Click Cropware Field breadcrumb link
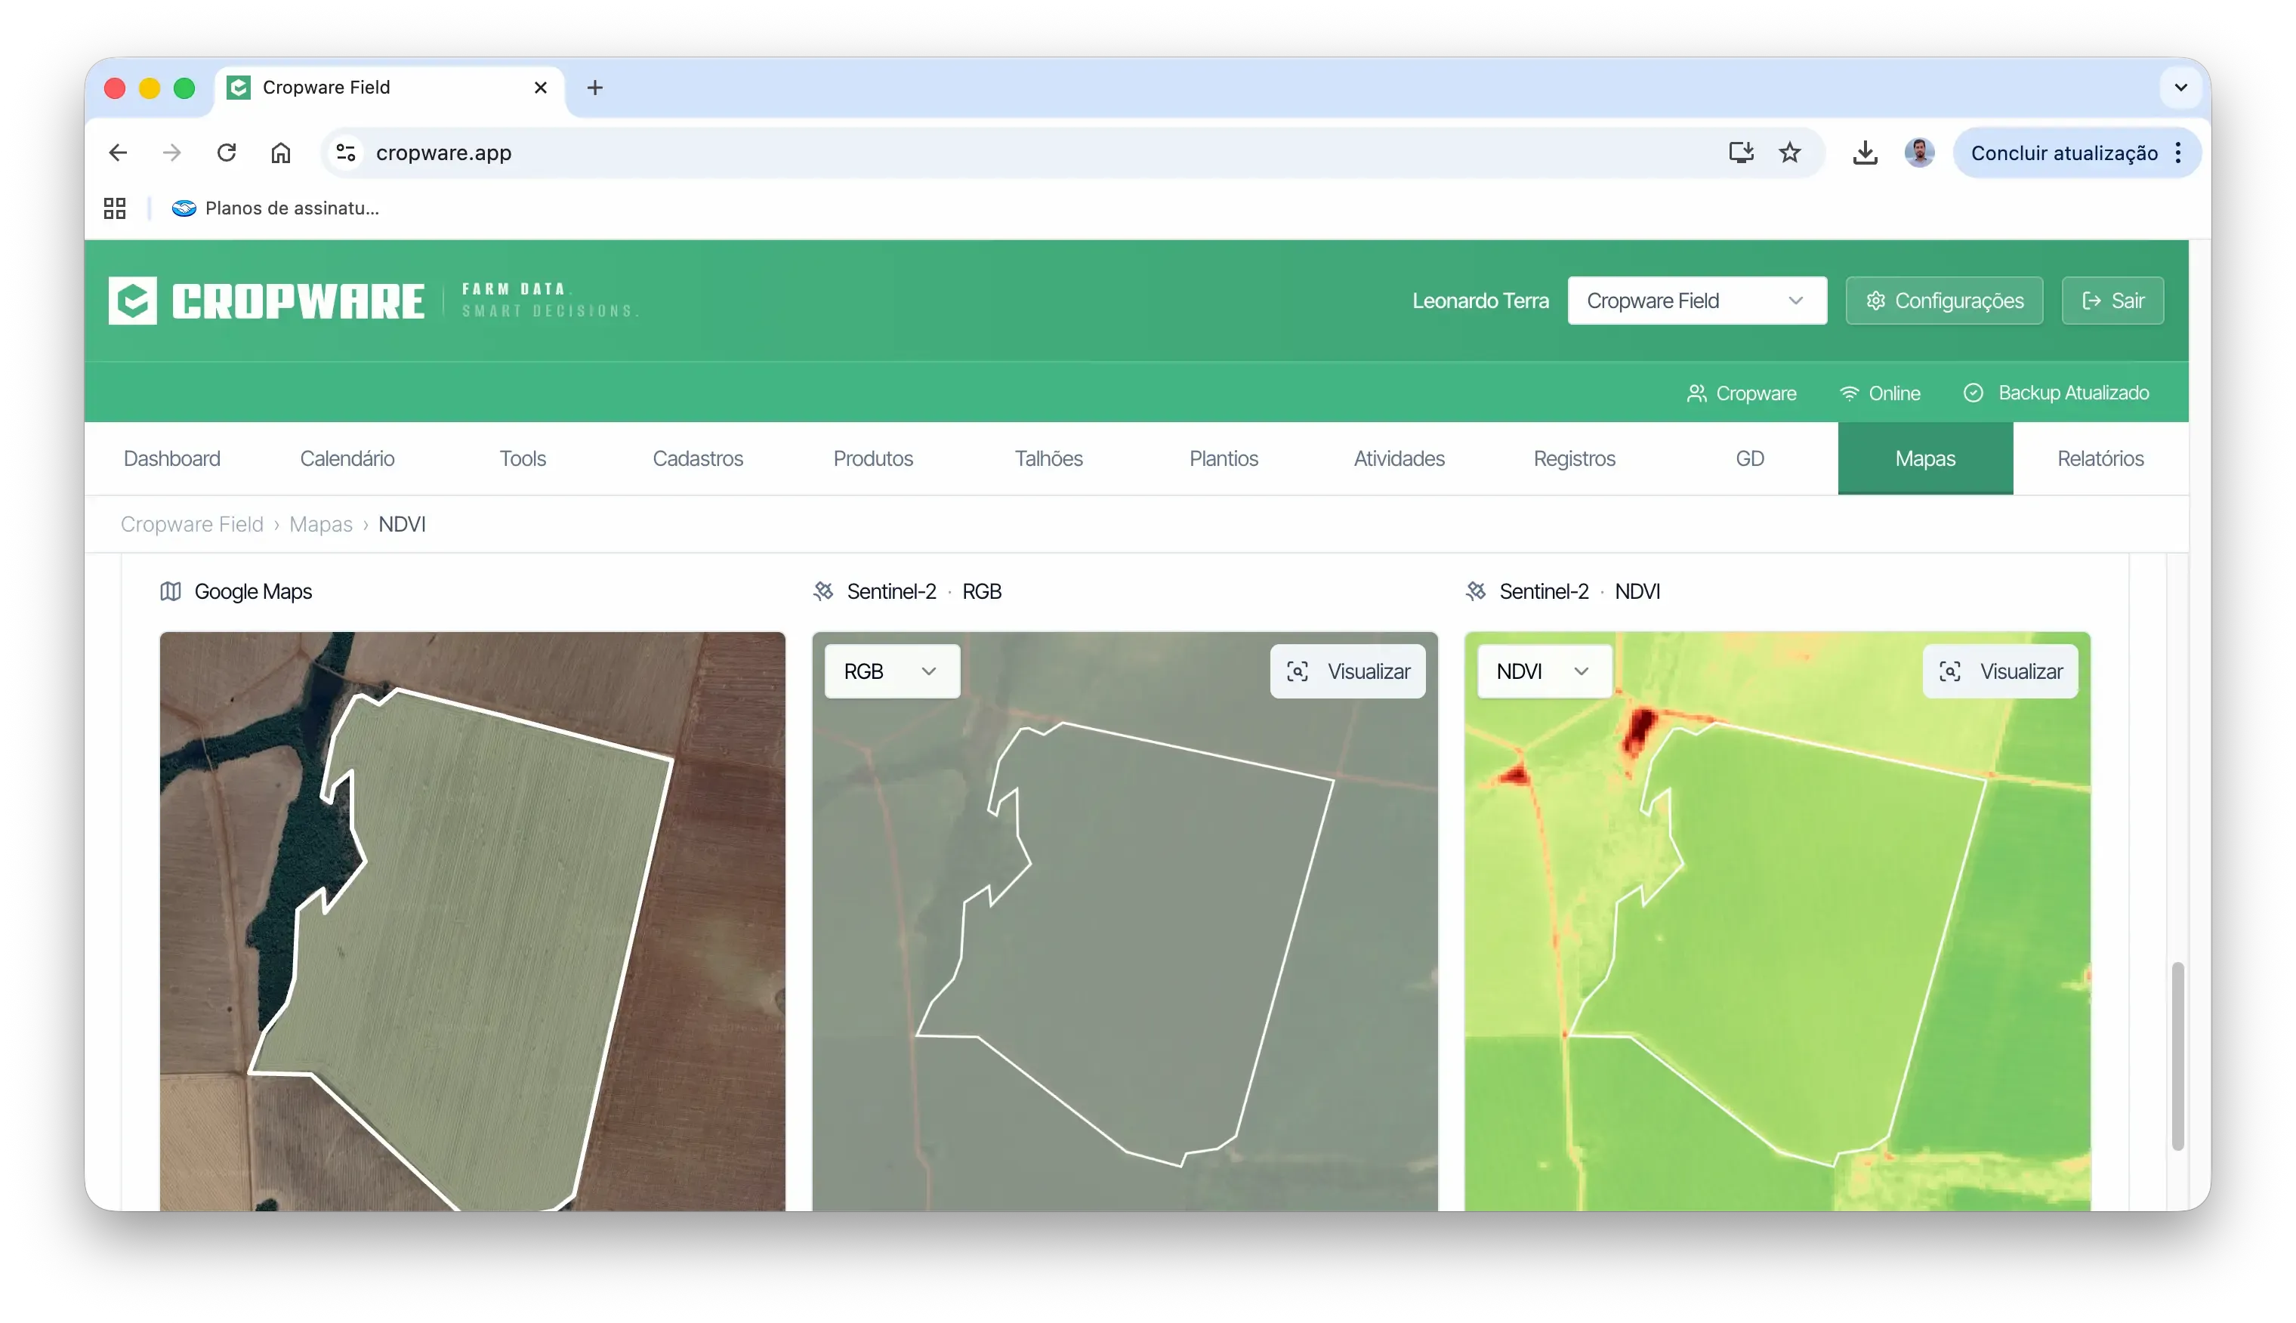Viewport: 2296px width, 1323px height. (x=192, y=524)
